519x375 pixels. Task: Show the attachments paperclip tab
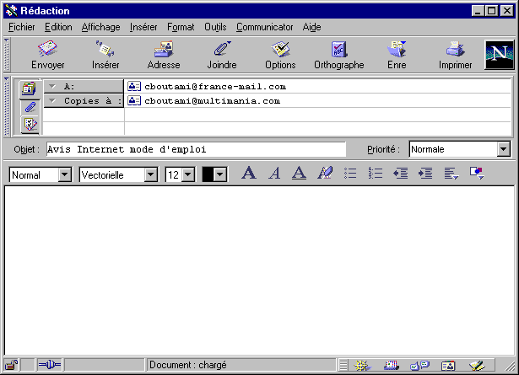pyautogui.click(x=30, y=107)
